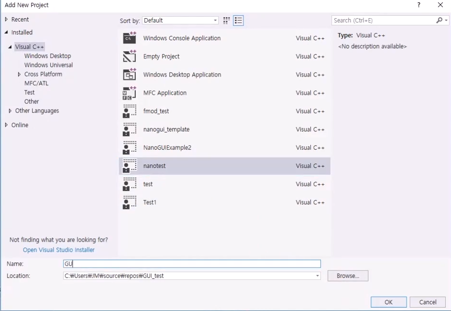Collapse the Visual C++ tree node

click(x=10, y=46)
